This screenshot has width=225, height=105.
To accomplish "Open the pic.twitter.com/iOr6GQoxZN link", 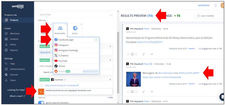I will (x=162, y=77).
